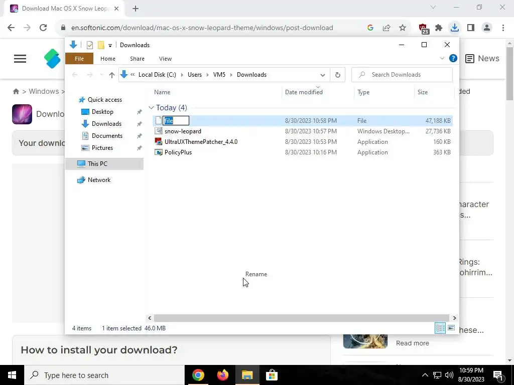Image resolution: width=514 pixels, height=385 pixels.
Task: Click the PolicyPlus file icon
Action: tap(159, 152)
